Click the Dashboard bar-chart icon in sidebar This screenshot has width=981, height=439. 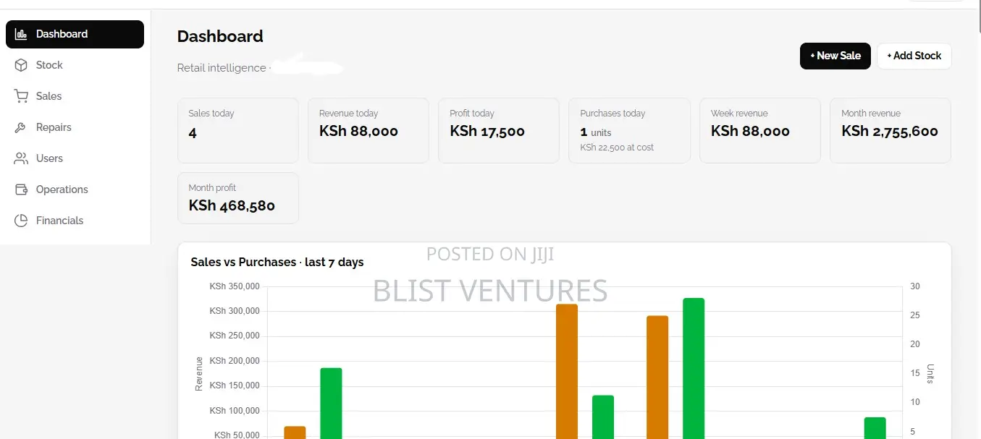click(x=21, y=34)
